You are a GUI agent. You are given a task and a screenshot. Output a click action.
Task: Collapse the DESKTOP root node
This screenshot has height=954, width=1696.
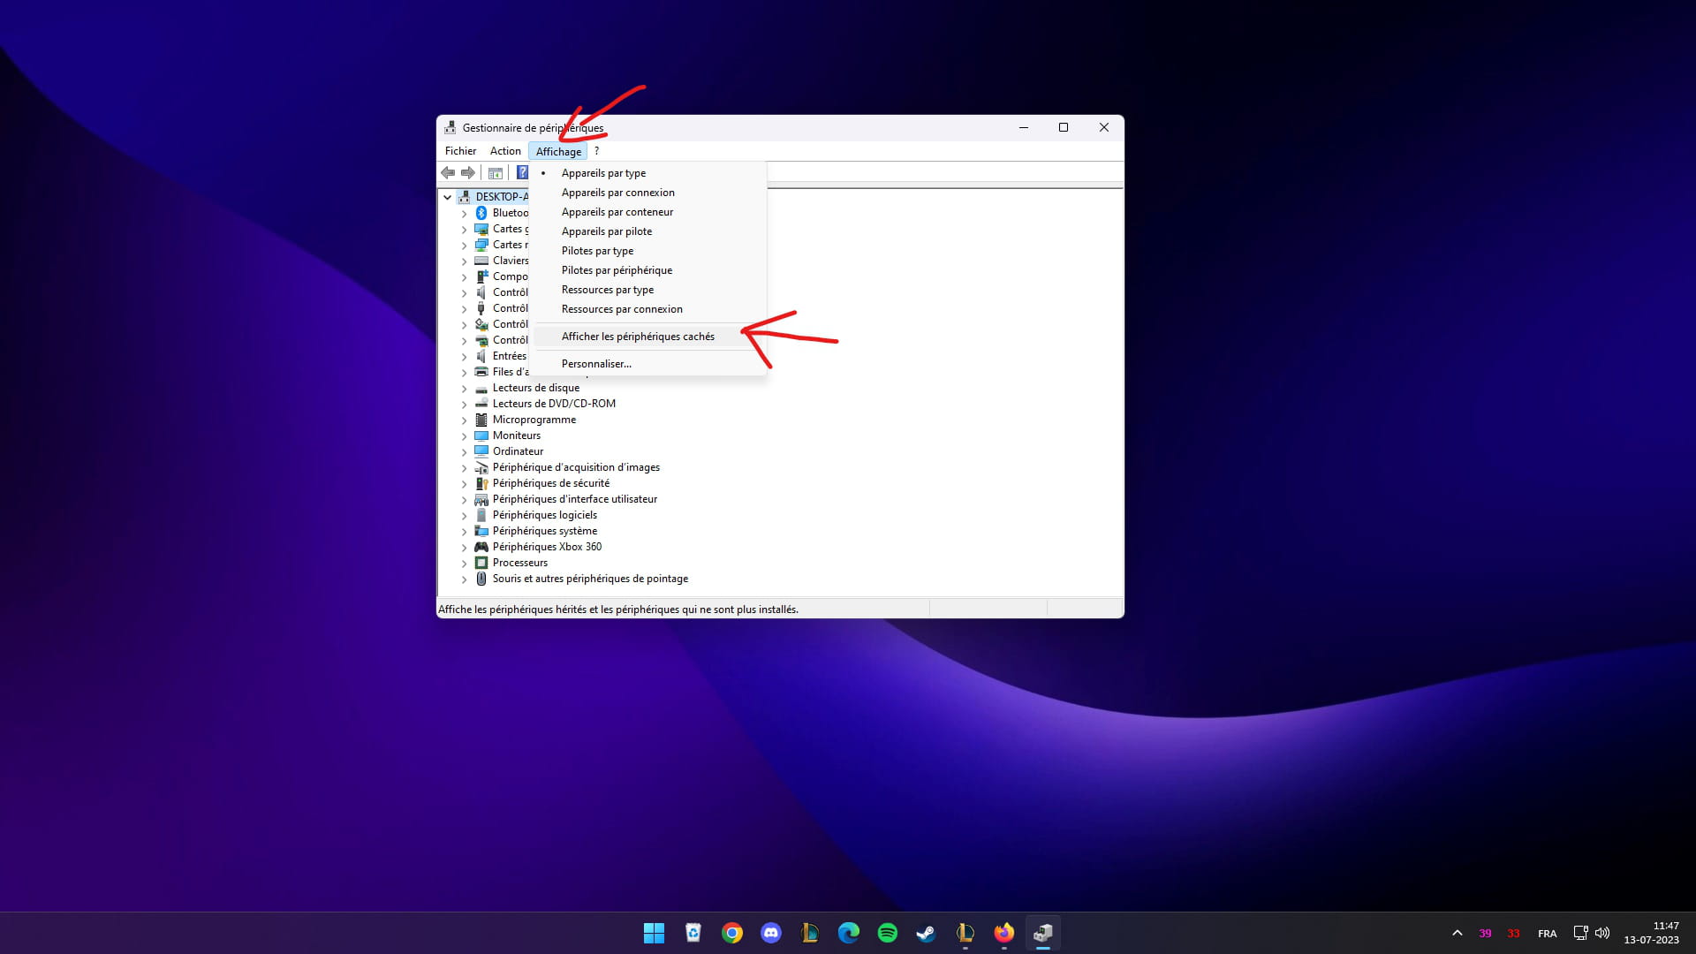point(448,197)
